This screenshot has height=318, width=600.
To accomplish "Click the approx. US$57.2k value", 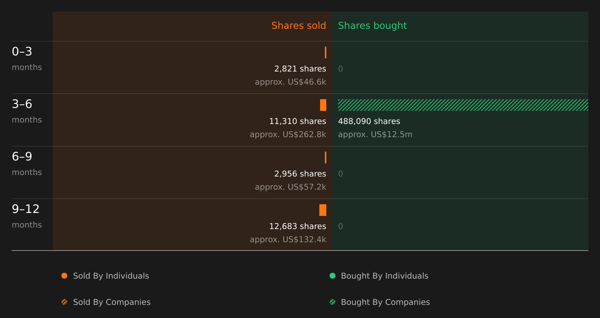I will click(290, 187).
